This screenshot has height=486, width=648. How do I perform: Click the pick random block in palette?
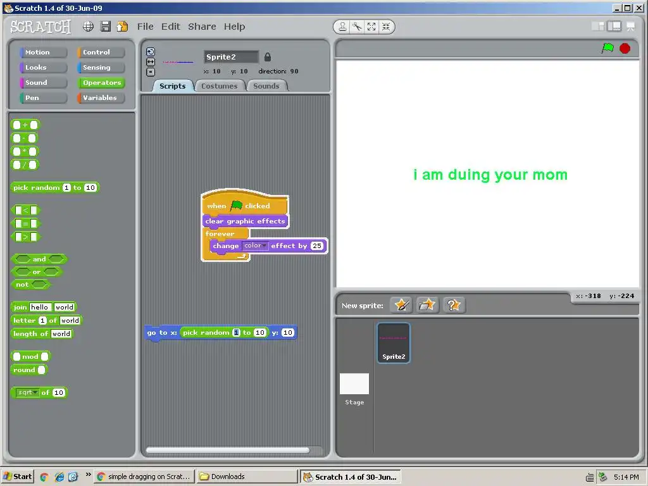coord(54,187)
